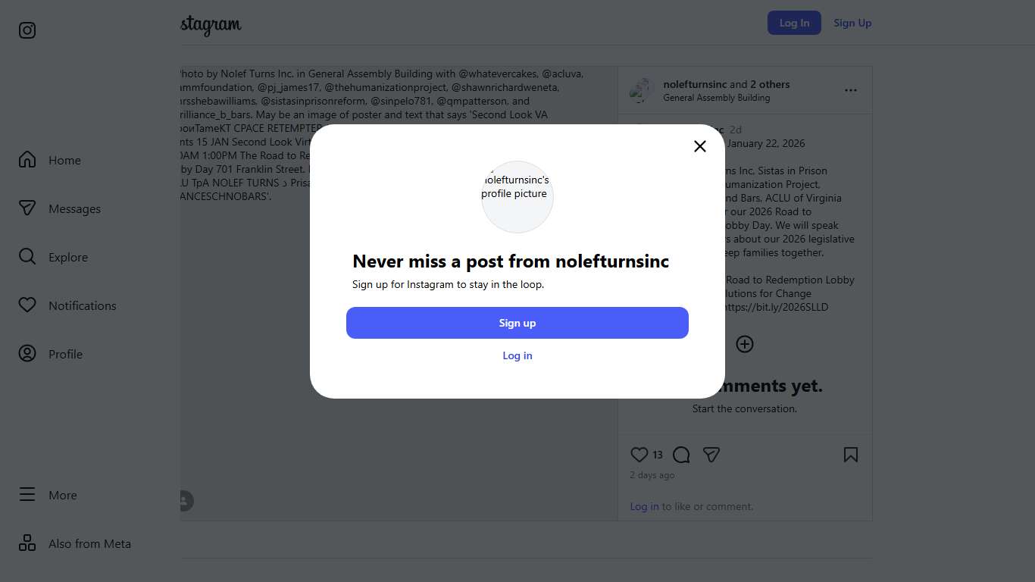1035x582 pixels.
Task: Save the post with bookmark icon
Action: pos(851,455)
